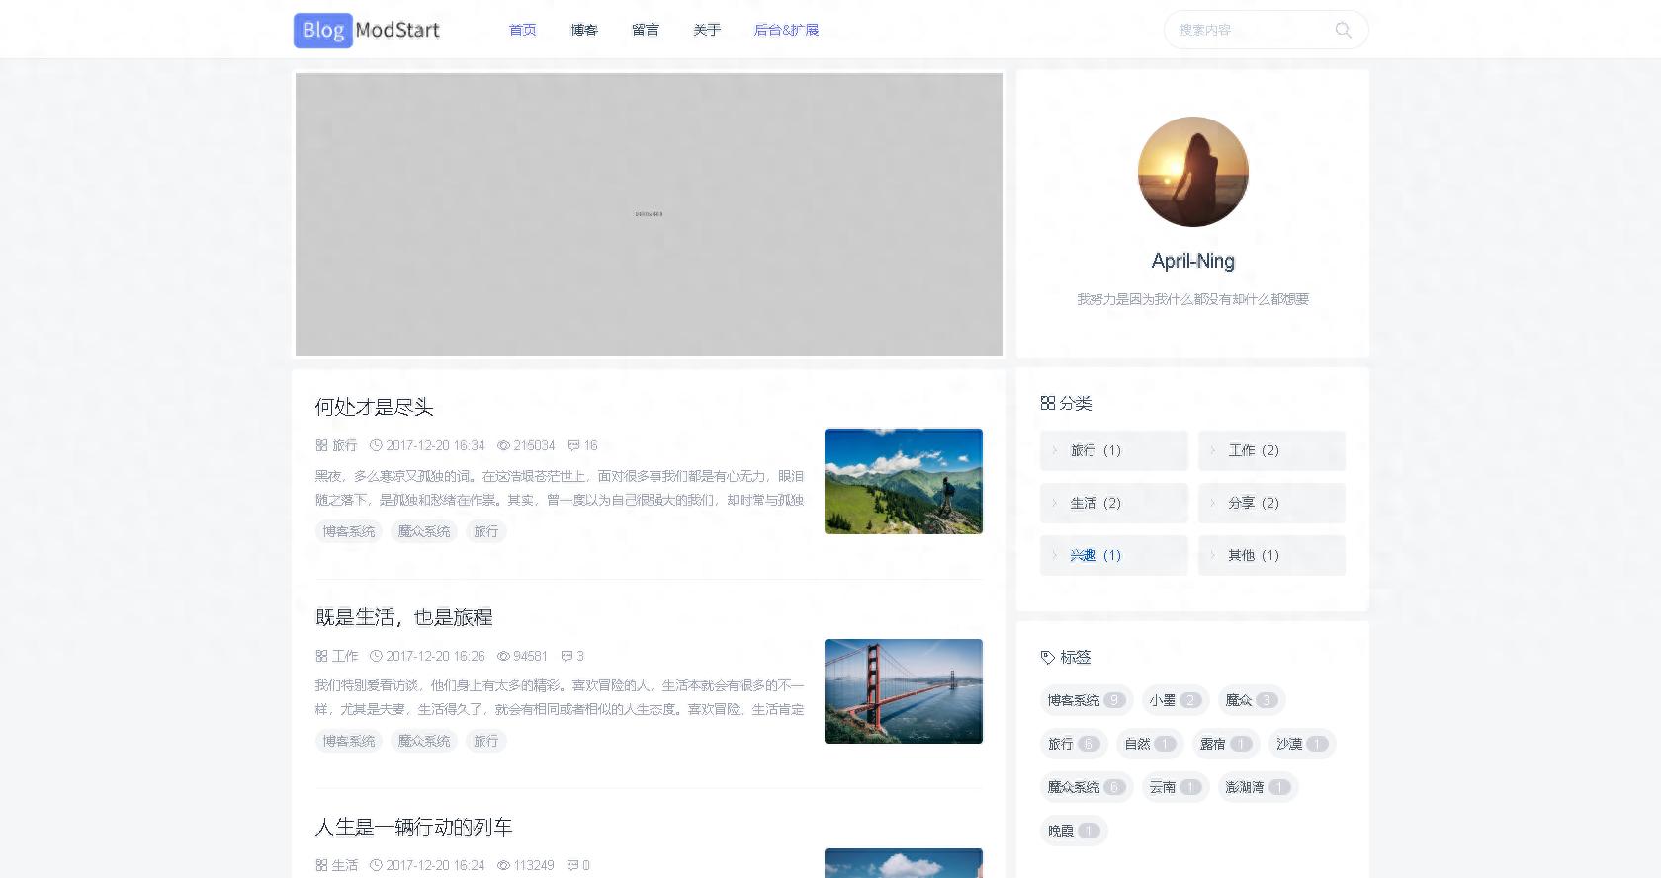The image size is (1661, 878).
Task: Click sidebar tag 露宿
Action: tap(1226, 744)
